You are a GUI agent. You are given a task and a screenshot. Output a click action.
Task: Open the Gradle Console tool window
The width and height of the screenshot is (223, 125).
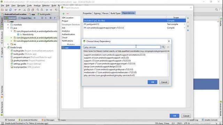click(x=209, y=120)
